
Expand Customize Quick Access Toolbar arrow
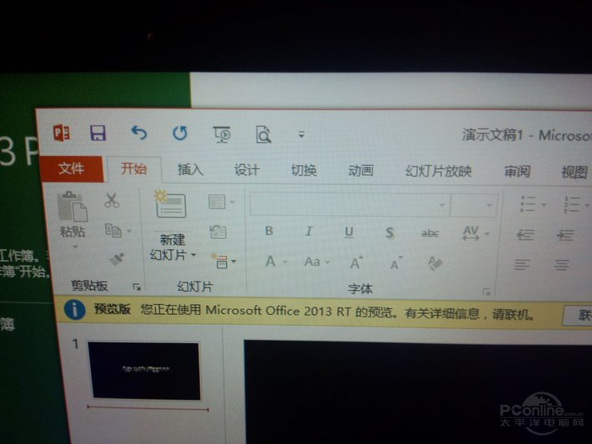click(301, 134)
